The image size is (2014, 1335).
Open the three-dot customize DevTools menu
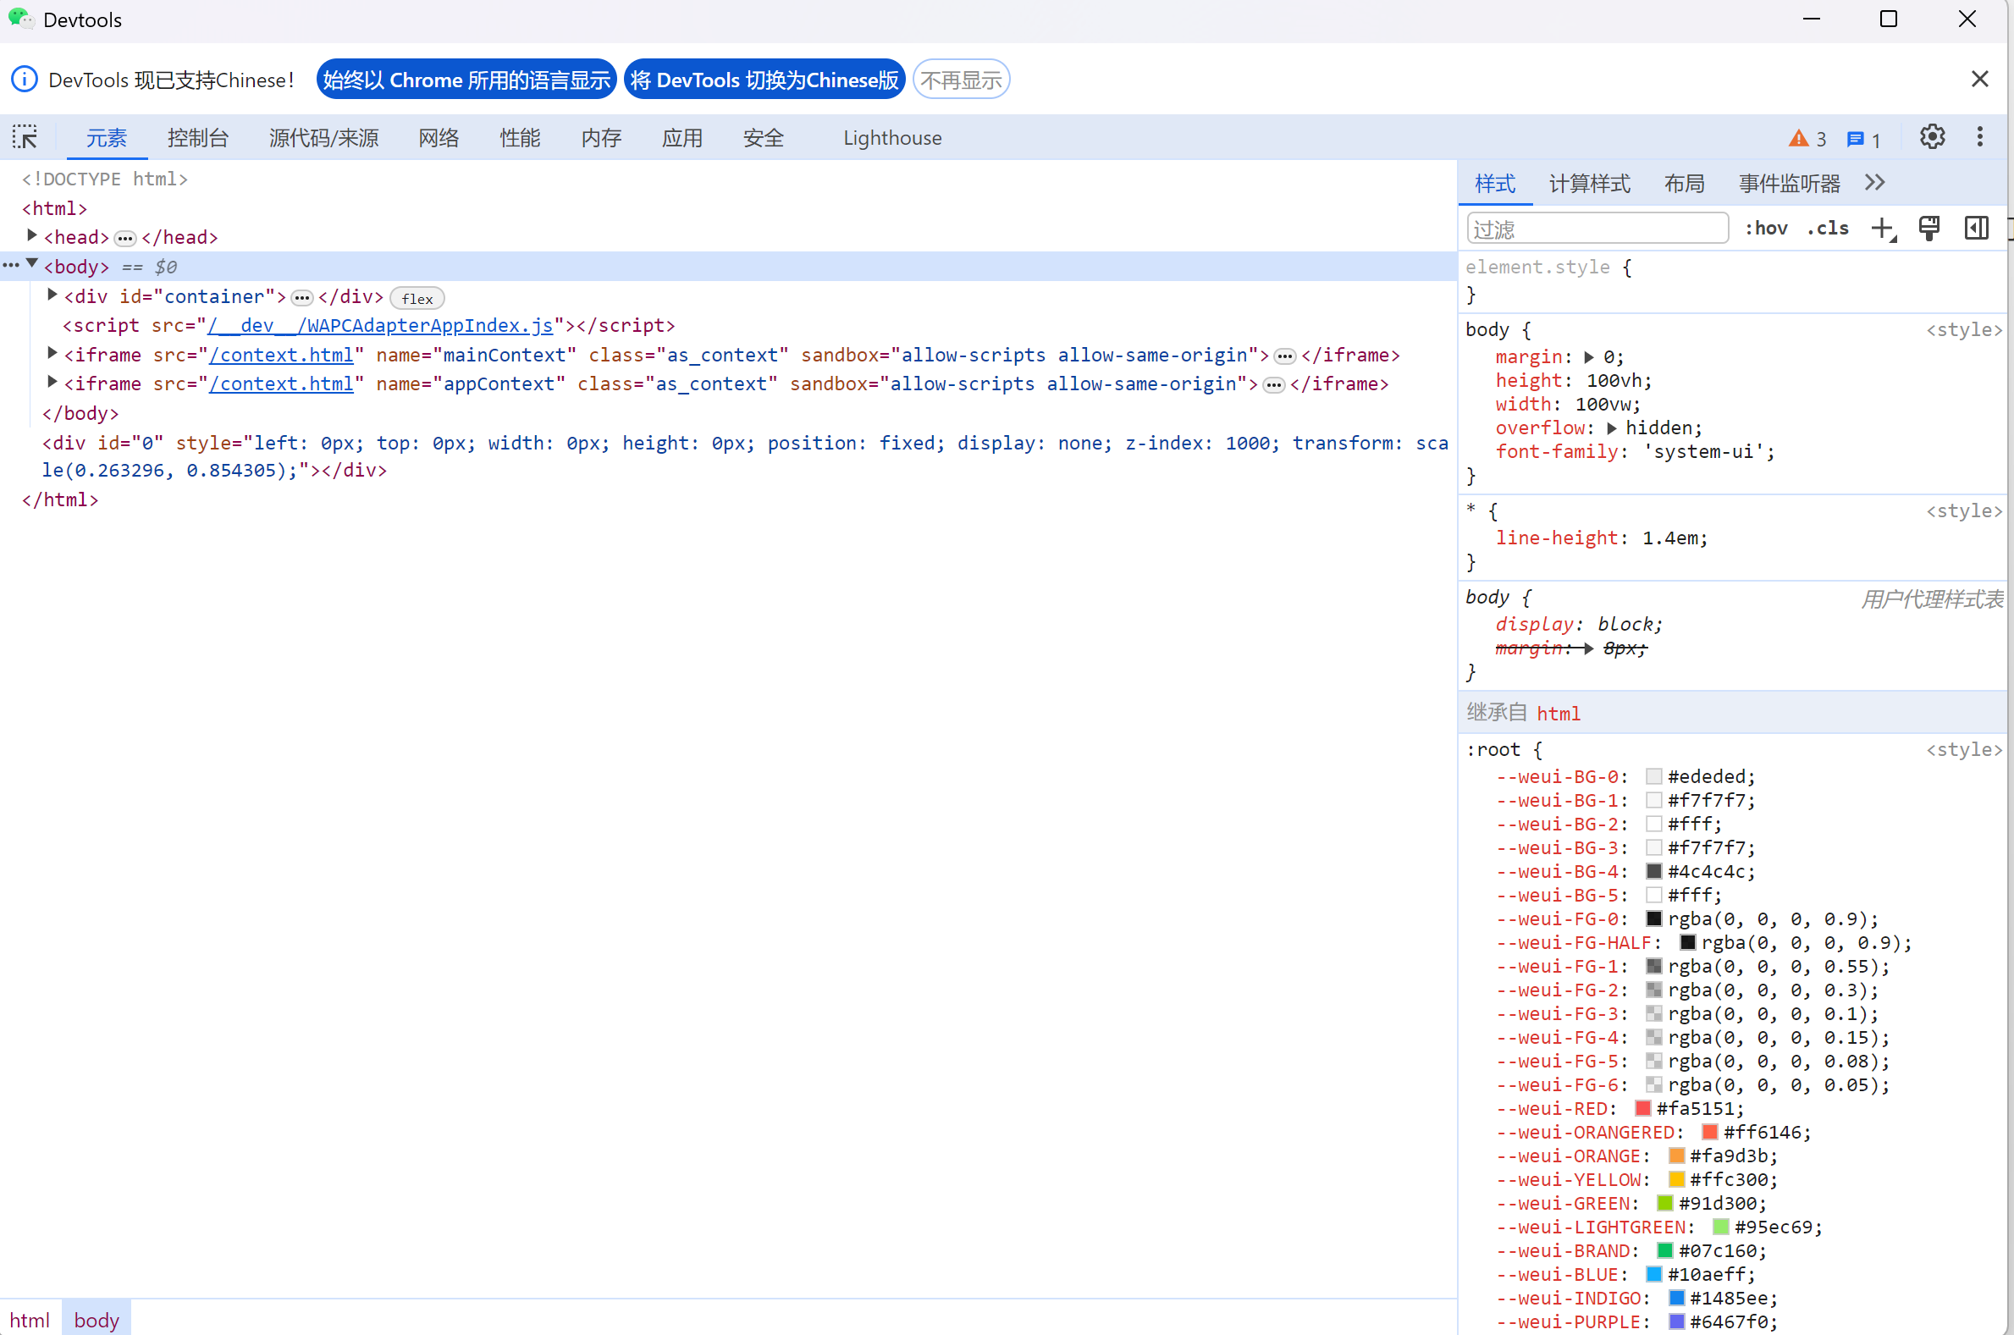(1979, 137)
